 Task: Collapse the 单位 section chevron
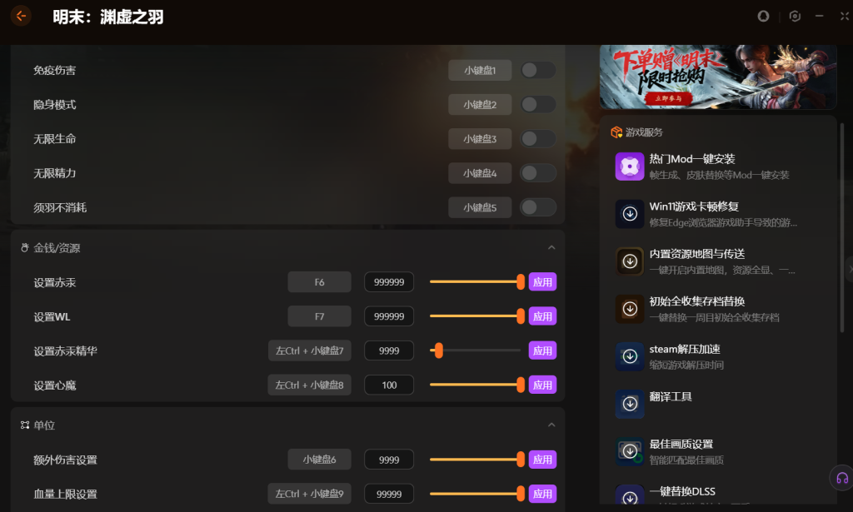[551, 425]
